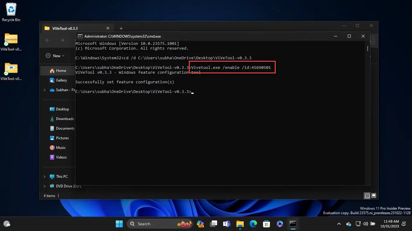Open Downloads in the sidebar

(62, 119)
